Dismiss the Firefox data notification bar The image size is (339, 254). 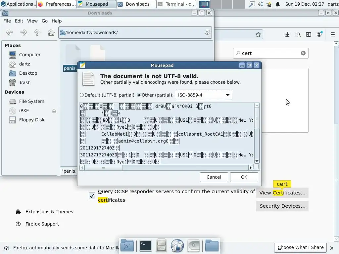332,248
